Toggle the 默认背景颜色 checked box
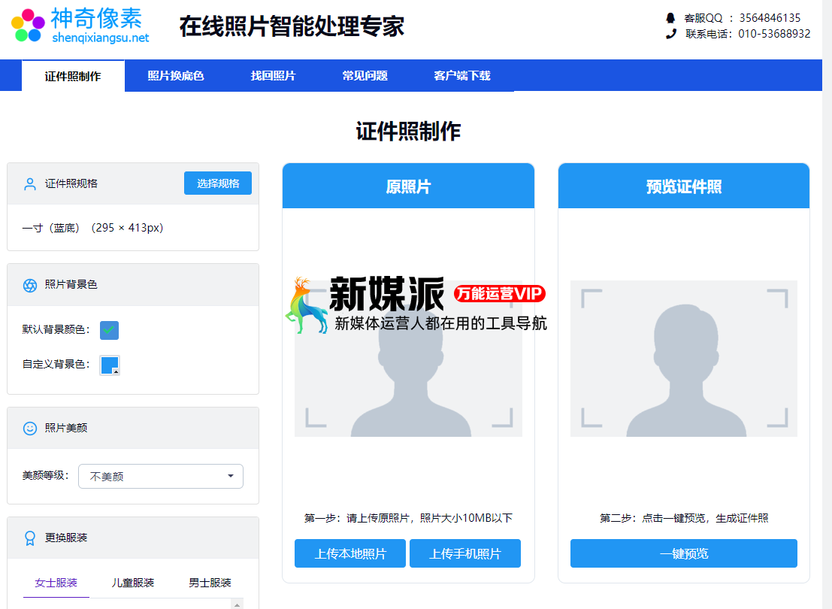 [109, 330]
